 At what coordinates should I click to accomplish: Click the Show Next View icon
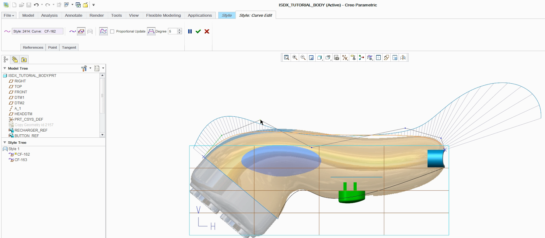pyautogui.click(x=395, y=57)
